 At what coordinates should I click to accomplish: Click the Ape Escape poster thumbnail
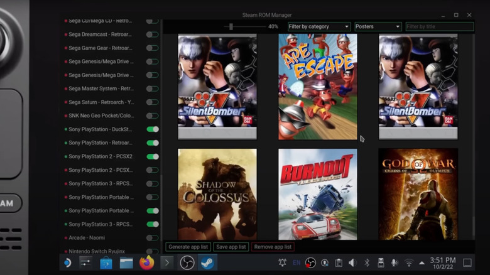(x=317, y=86)
